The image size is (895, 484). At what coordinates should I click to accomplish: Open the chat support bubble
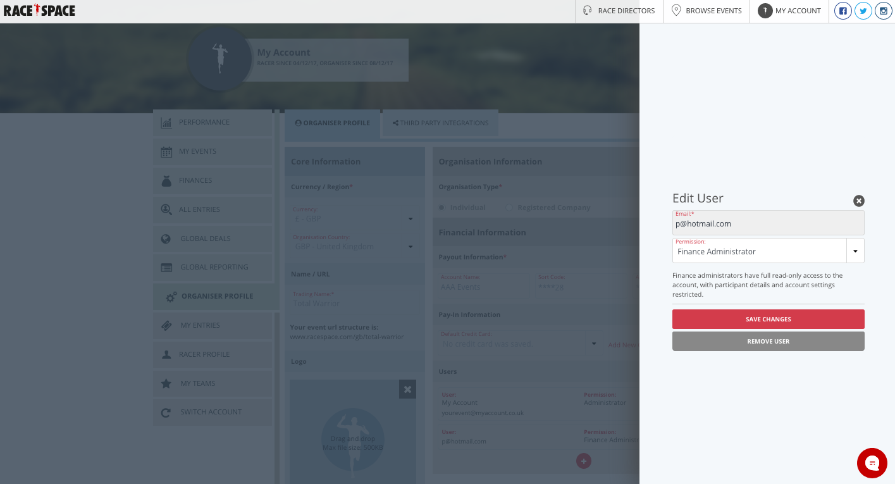tap(872, 463)
